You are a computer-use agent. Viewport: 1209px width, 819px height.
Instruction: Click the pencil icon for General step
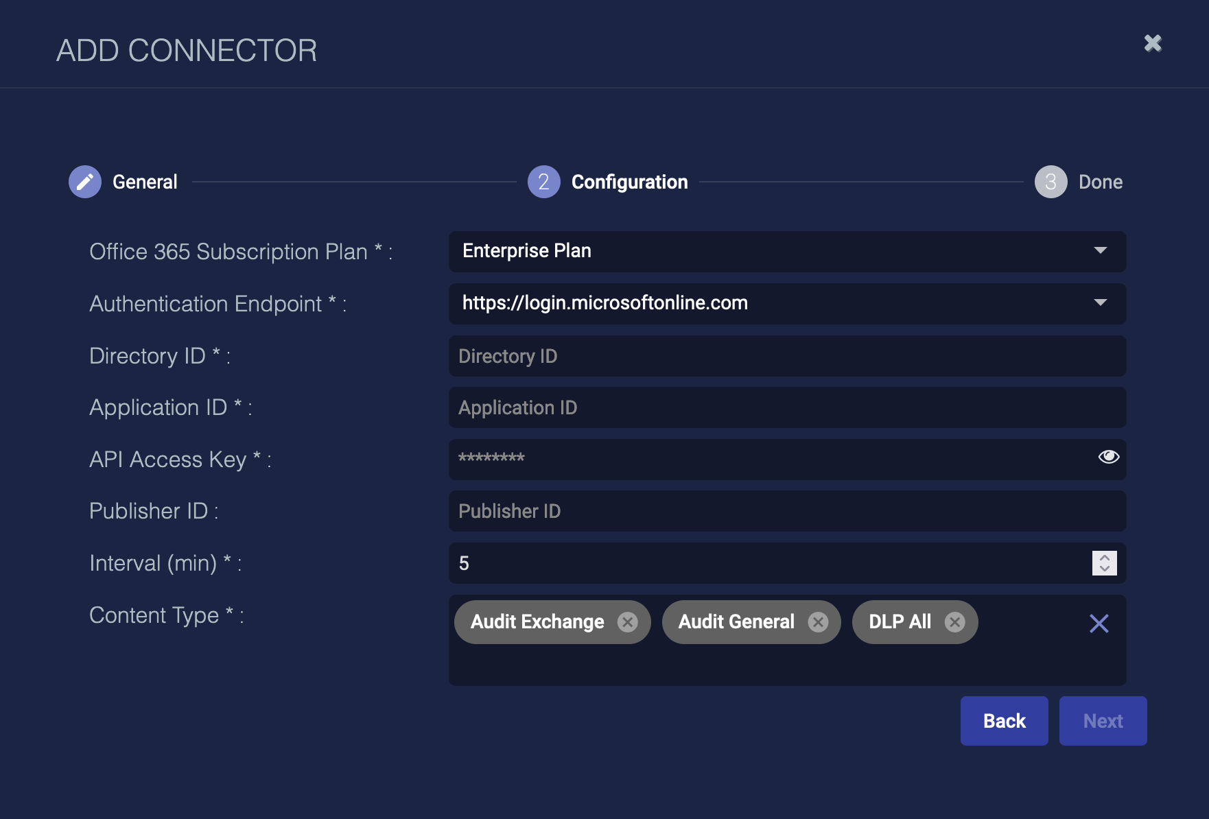85,182
